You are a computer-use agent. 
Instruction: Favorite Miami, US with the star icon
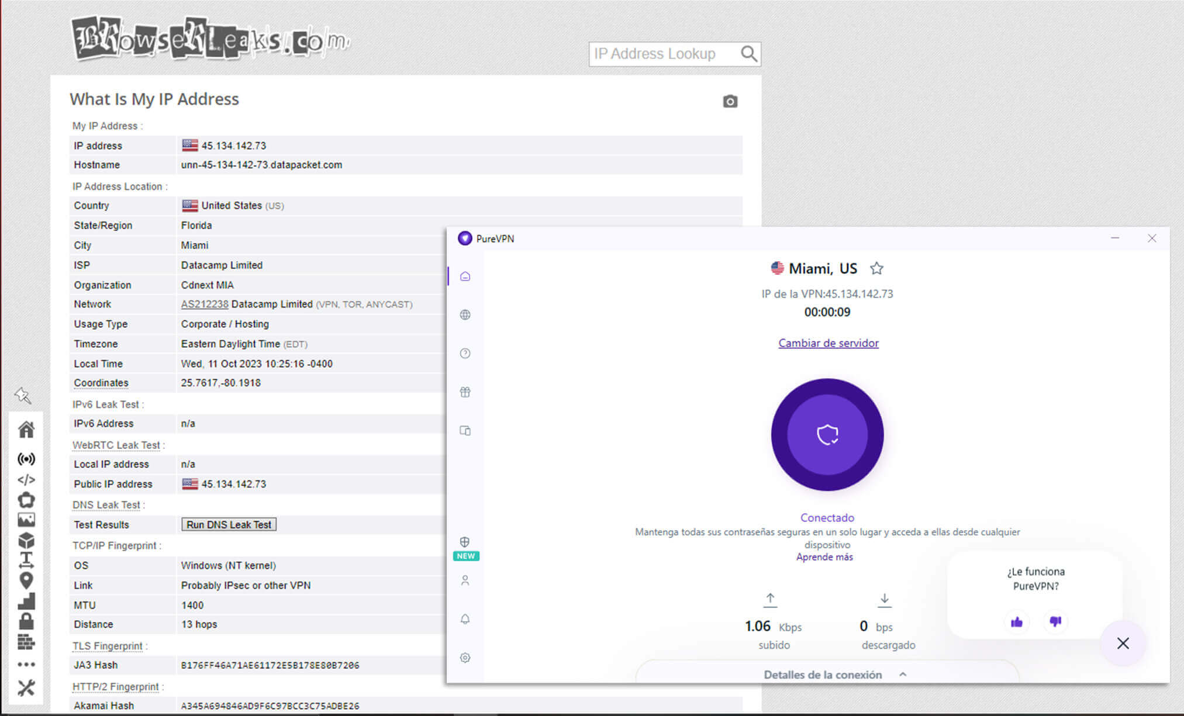tap(876, 268)
